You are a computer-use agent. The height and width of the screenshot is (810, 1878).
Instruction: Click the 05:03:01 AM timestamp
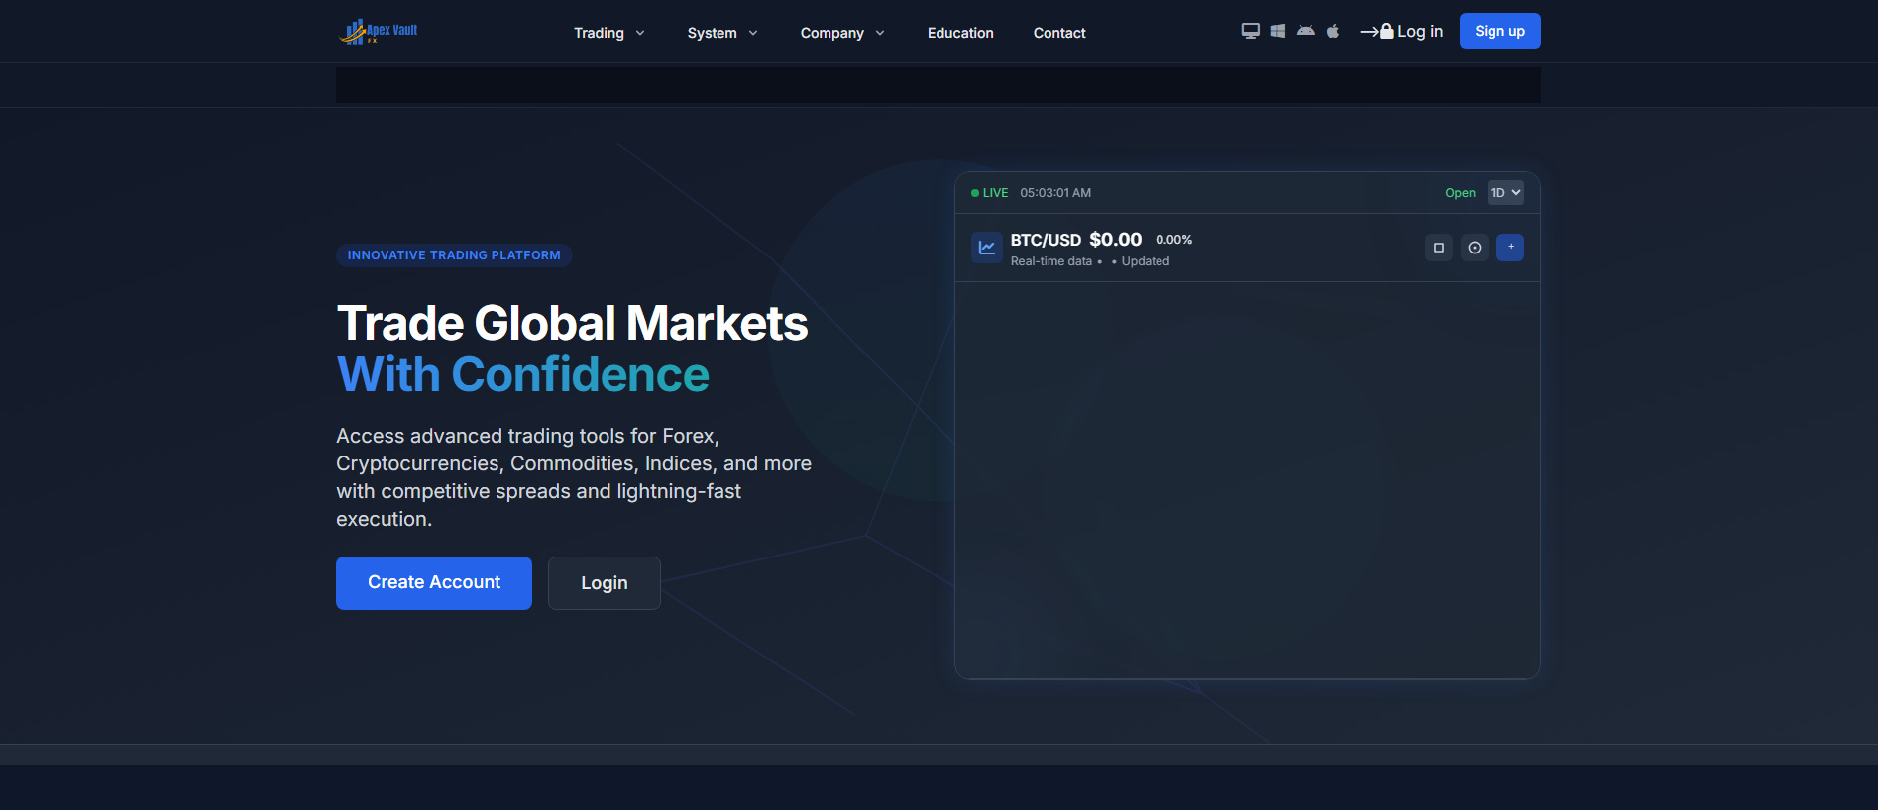(x=1055, y=193)
